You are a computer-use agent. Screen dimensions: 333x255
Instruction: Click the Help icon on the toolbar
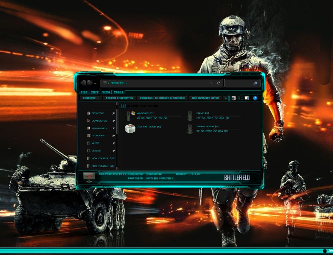(x=255, y=98)
